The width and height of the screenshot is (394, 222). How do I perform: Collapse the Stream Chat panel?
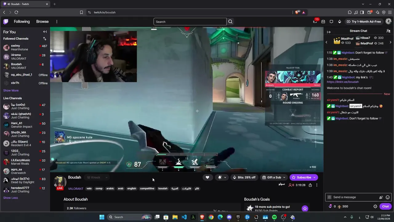329,32
